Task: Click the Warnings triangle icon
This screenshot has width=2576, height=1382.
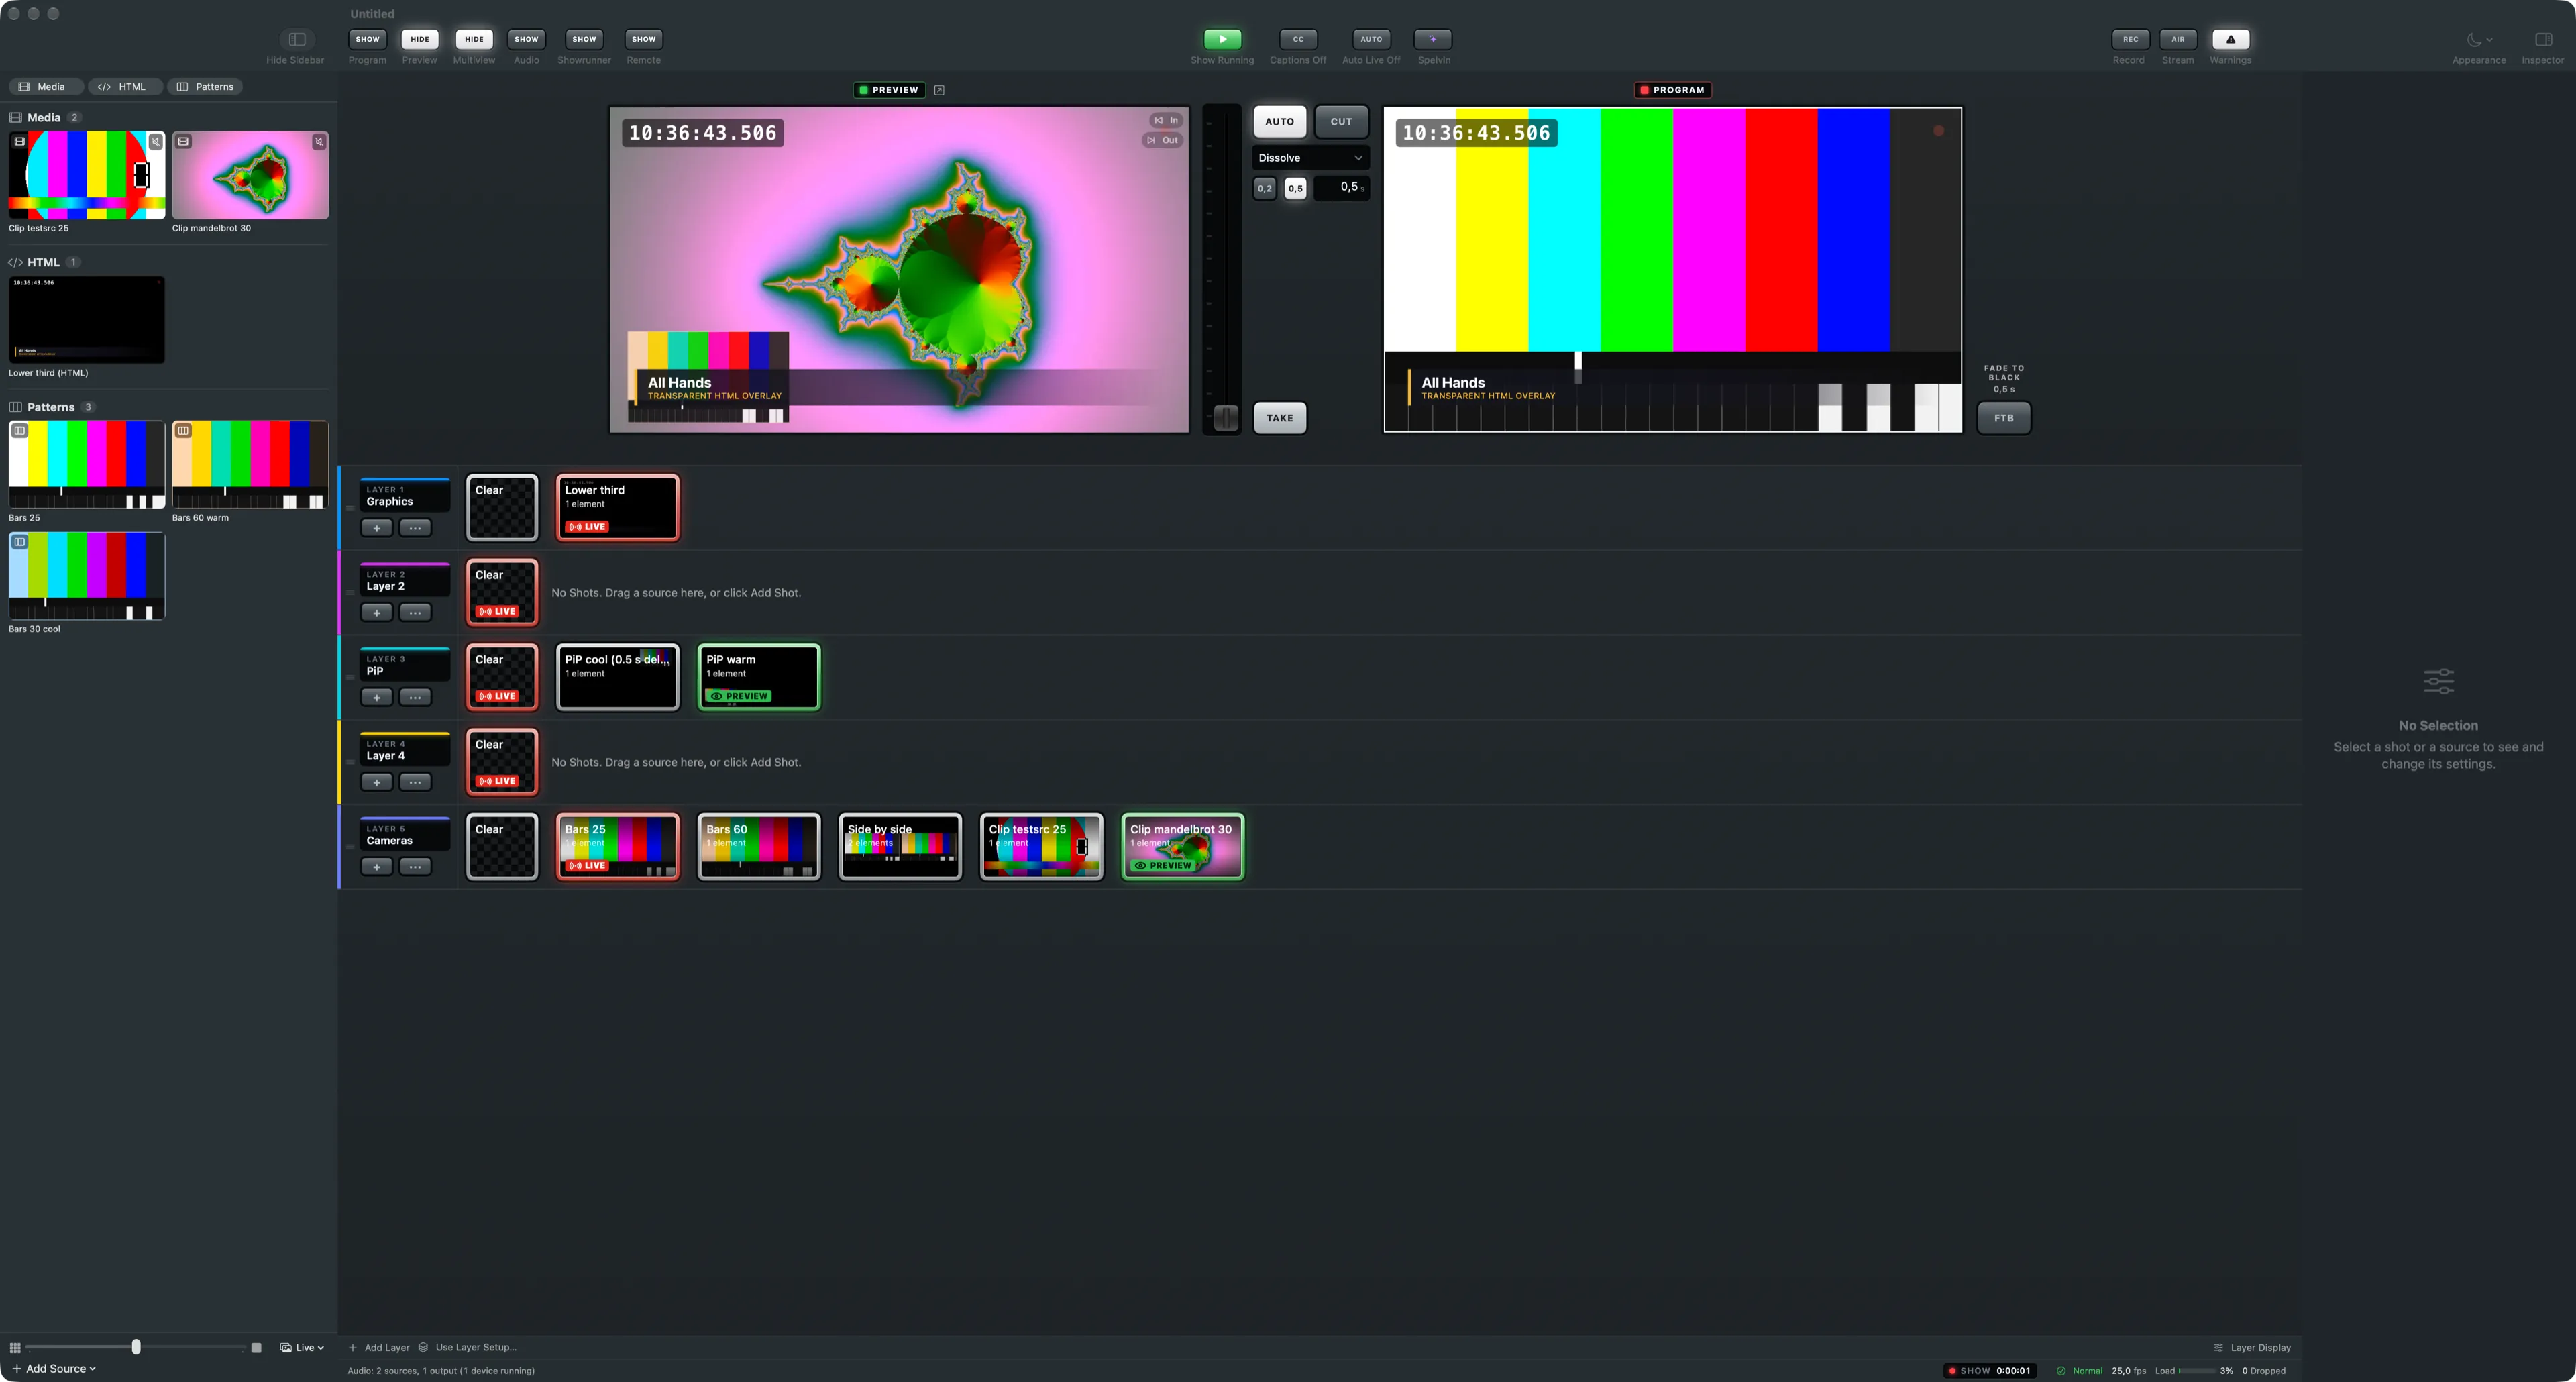Action: click(x=2230, y=39)
